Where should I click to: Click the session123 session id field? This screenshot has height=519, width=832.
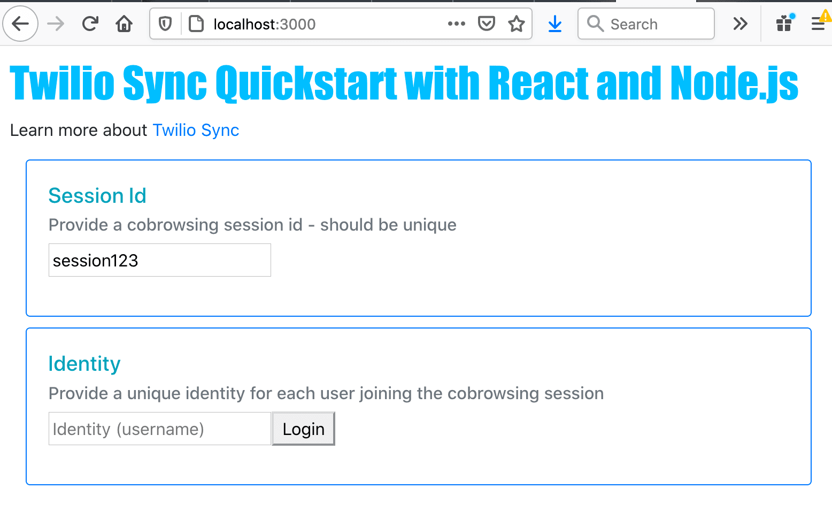pyautogui.click(x=159, y=260)
